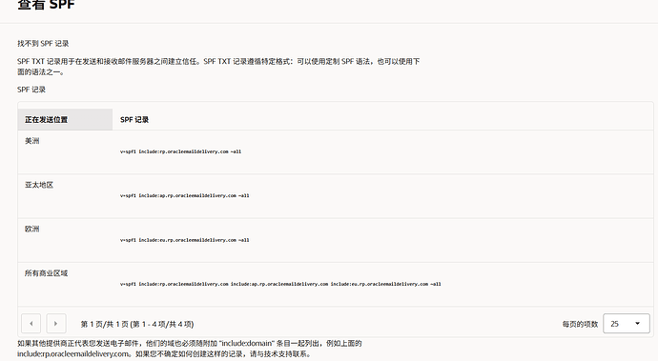Open the items per page dropdown
The image size is (658, 361).
(x=627, y=324)
